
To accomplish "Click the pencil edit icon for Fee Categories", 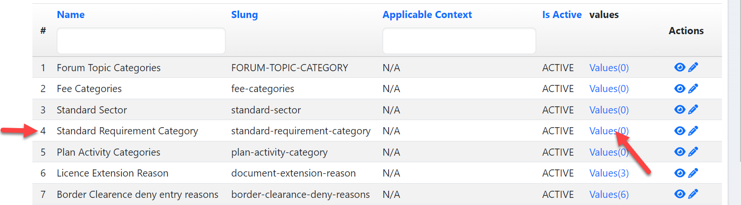I will click(x=693, y=88).
